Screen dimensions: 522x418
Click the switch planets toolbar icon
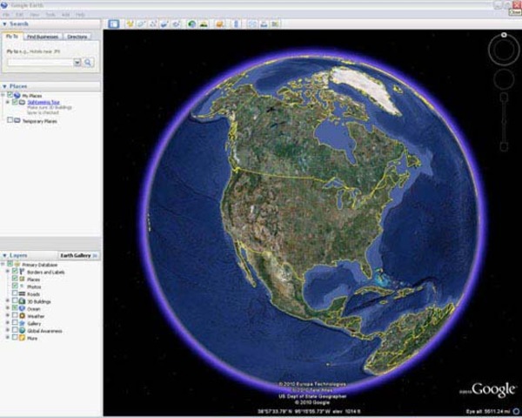click(220, 24)
